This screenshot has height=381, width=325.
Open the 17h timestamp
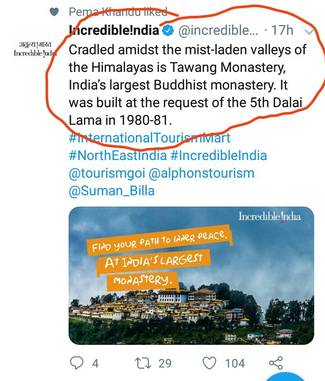282,30
